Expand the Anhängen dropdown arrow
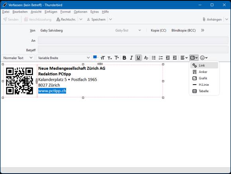Screen dimensions: 231x174 [x=227, y=19]
